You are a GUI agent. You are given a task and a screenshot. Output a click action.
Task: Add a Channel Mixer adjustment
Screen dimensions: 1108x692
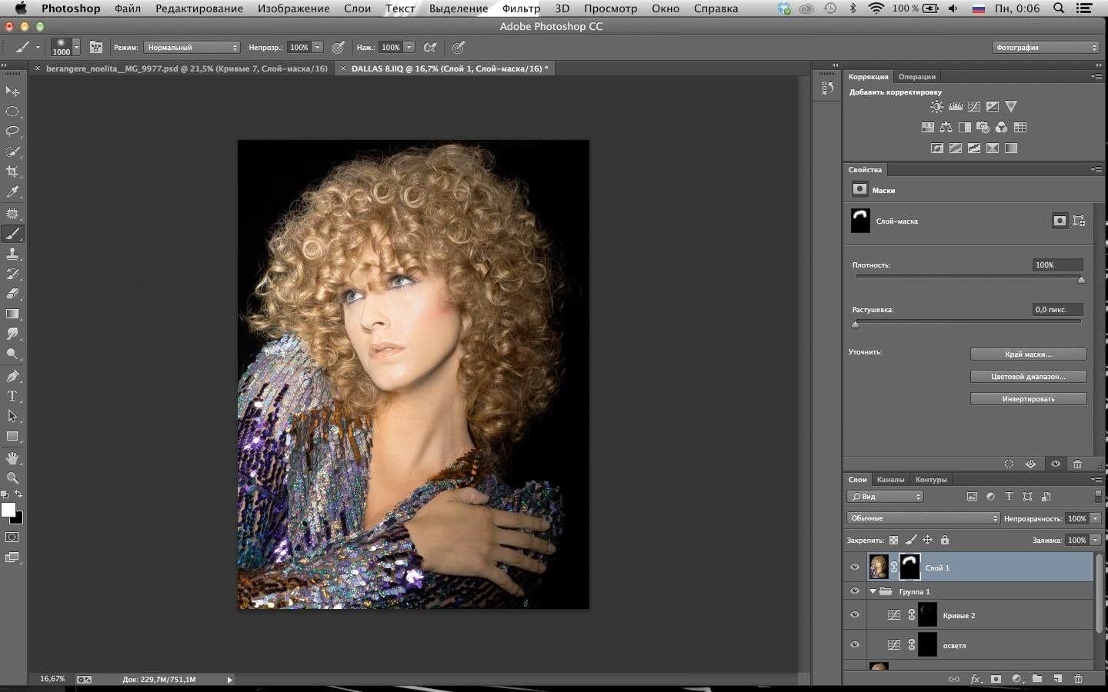[x=1001, y=128]
